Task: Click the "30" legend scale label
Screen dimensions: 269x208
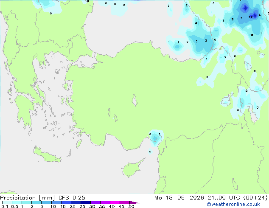Action: (92, 206)
